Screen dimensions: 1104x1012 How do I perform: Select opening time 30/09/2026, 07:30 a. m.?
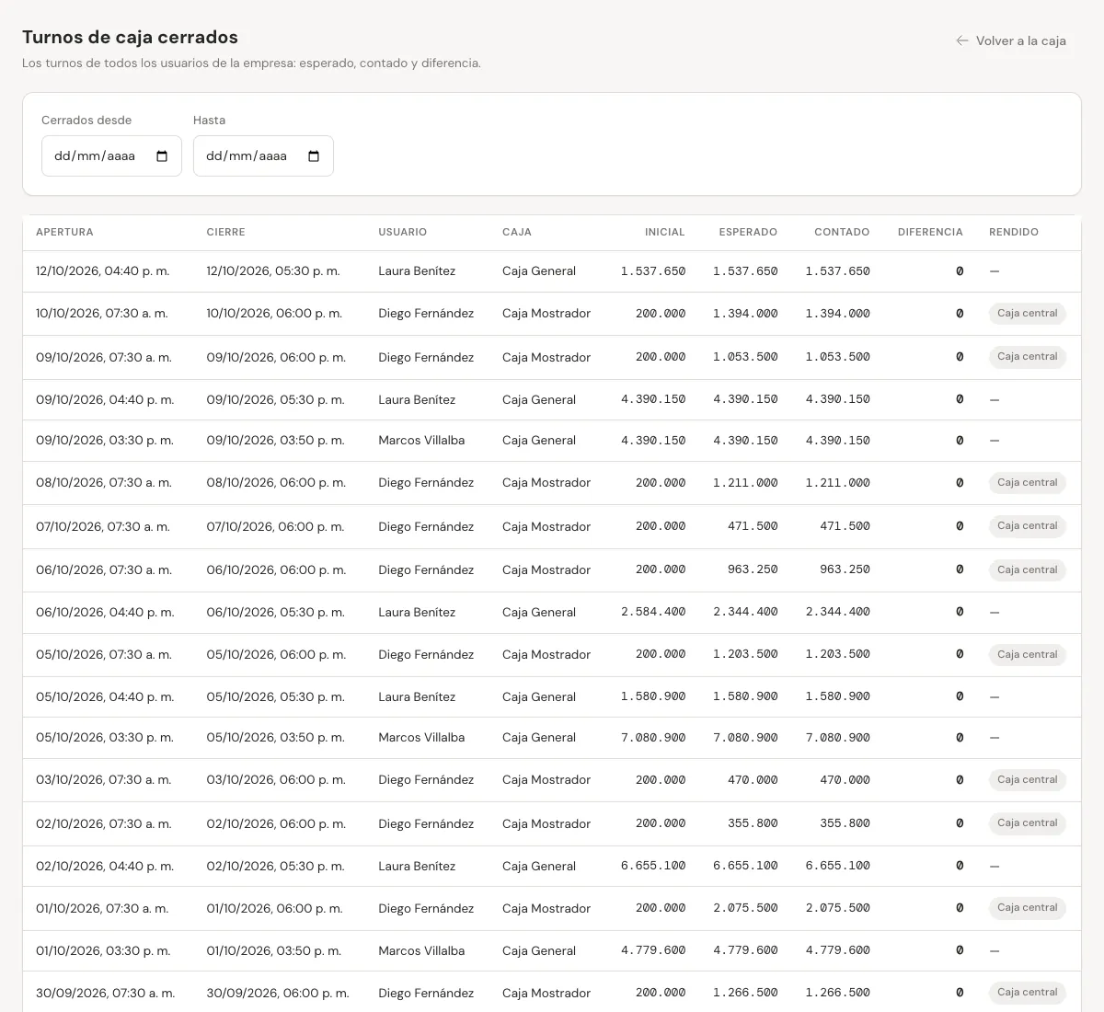point(105,994)
